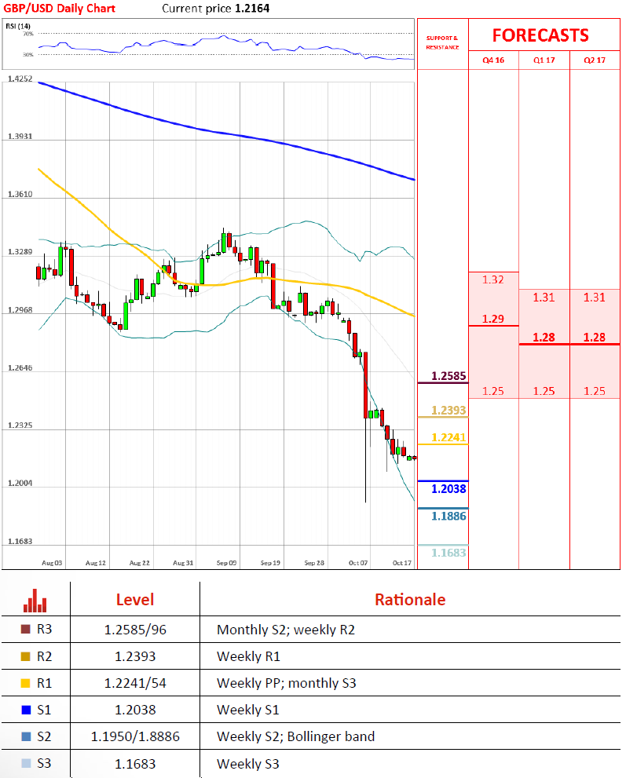The image size is (626, 778).
Task: Click the Aug 03 date on x-axis
Action: coord(52,563)
